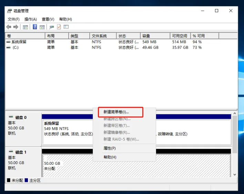Click the 磁盘 0 disk icon
The image size is (244, 194).
pyautogui.click(x=11, y=117)
